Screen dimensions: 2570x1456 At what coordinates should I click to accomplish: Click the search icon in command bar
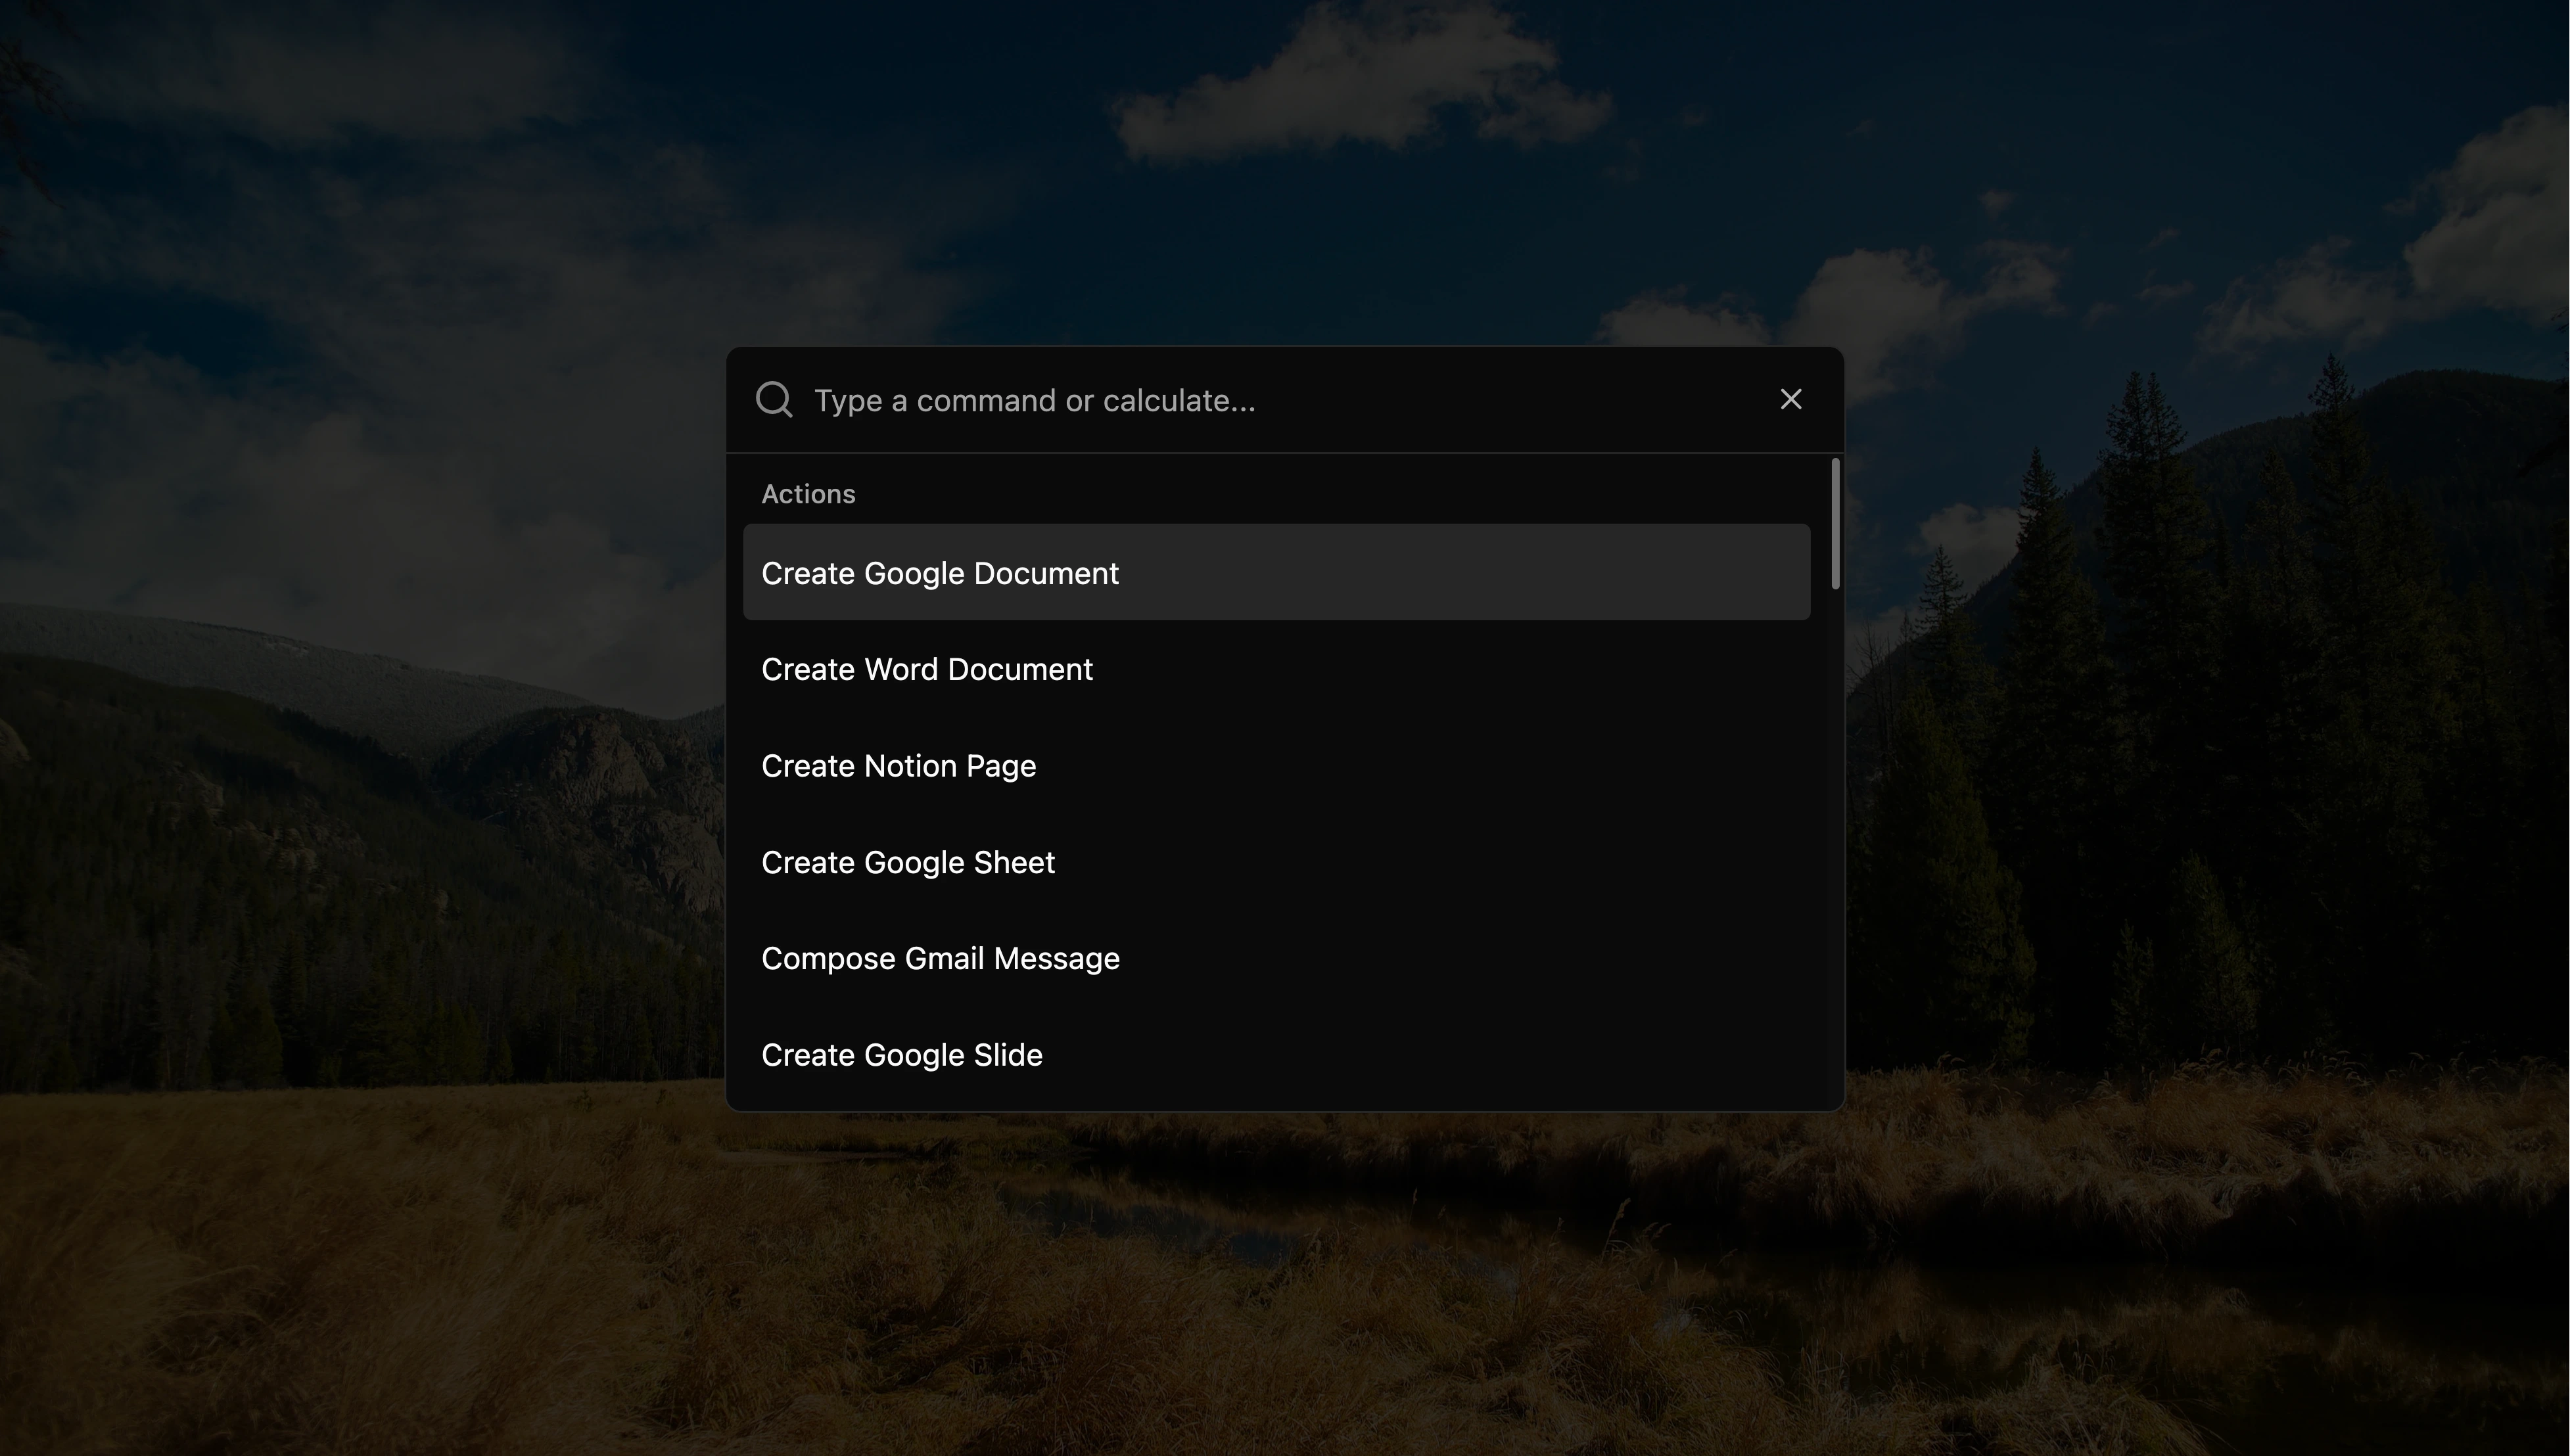(773, 399)
